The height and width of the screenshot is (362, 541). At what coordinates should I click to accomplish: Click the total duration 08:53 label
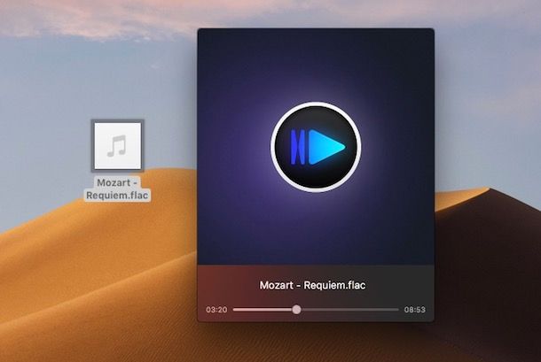415,310
